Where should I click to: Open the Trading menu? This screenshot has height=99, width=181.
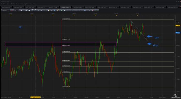pos(13,4)
